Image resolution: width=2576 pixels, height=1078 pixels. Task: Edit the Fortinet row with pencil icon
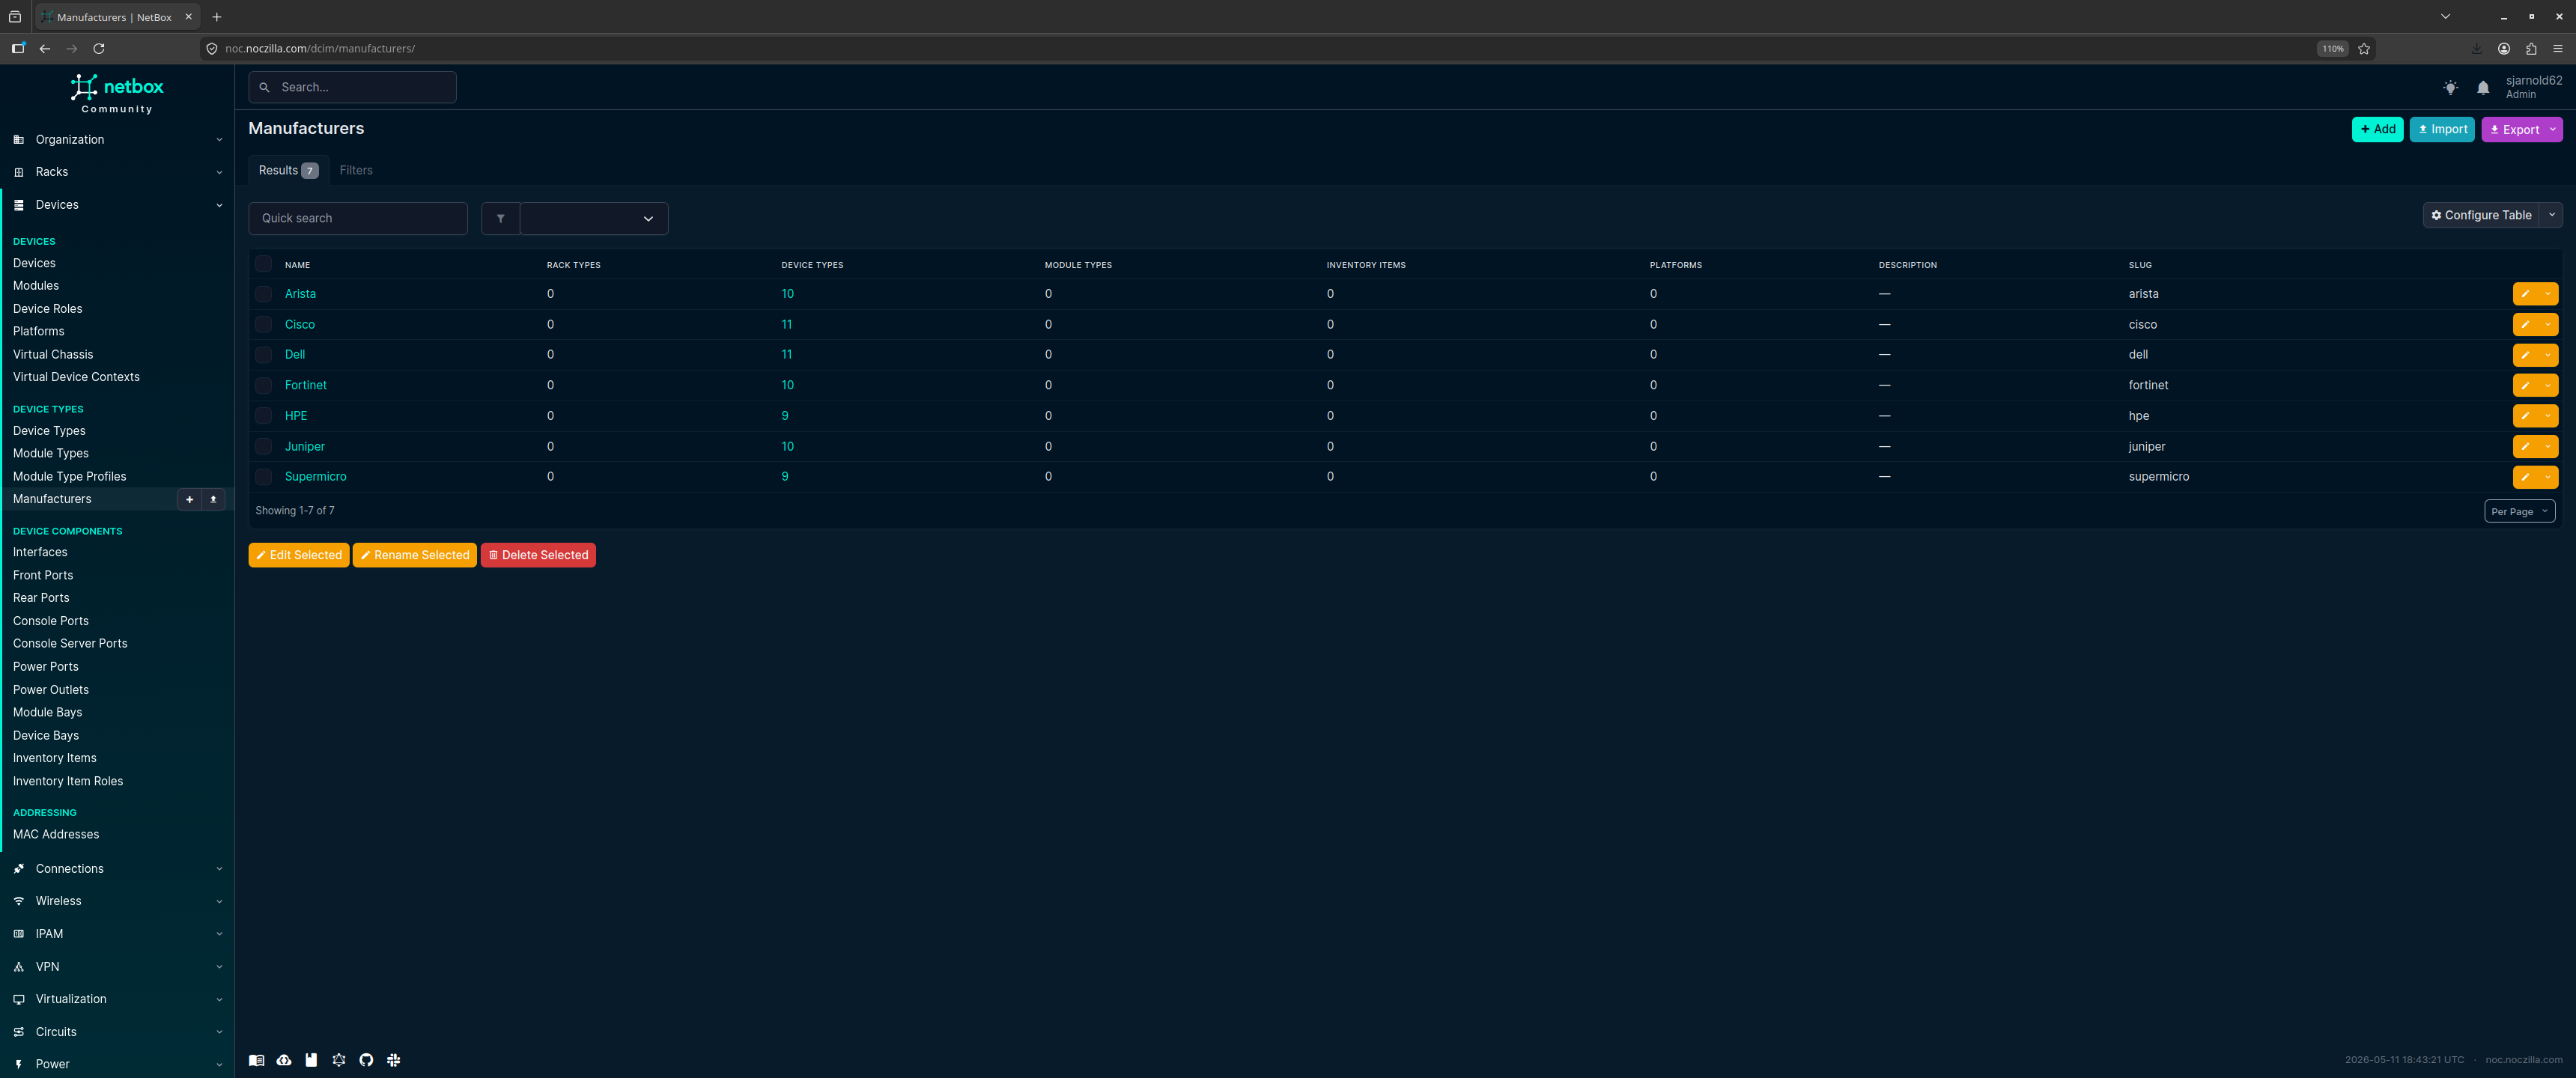pyautogui.click(x=2525, y=385)
